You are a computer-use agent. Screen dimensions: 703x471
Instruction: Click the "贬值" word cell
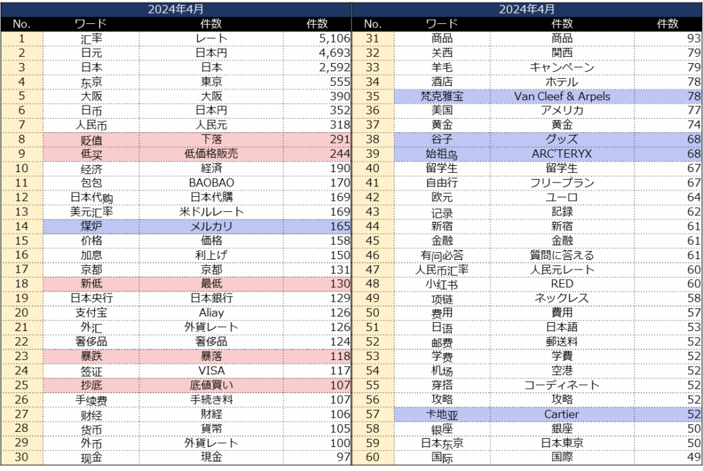coord(91,140)
